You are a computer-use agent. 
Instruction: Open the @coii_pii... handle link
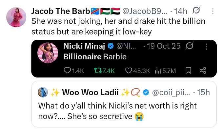pyautogui.click(x=171, y=93)
